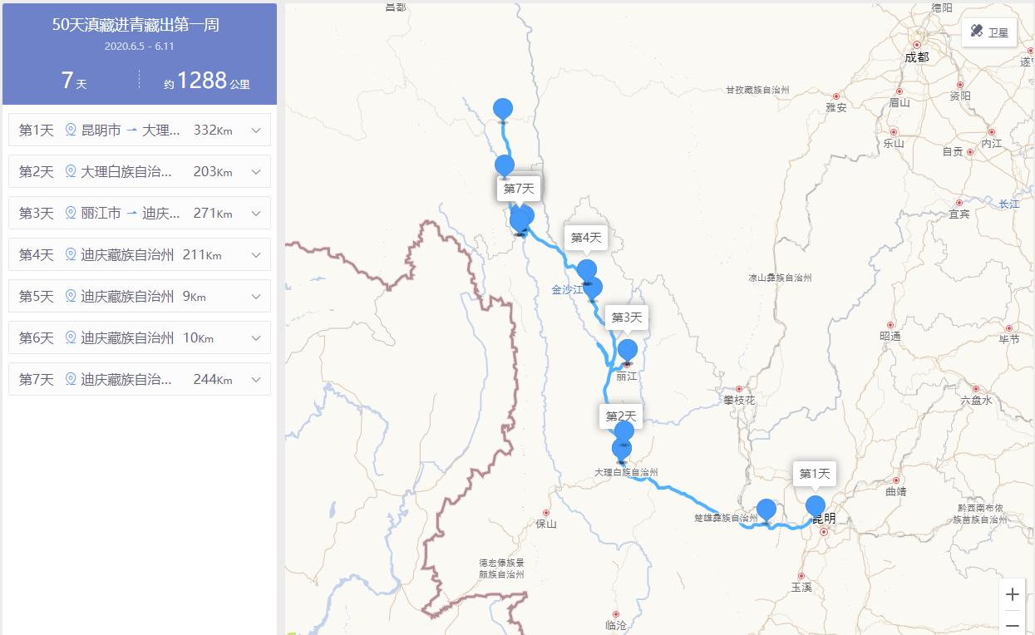Image resolution: width=1035 pixels, height=635 pixels.
Task: Click the map pin above 丽江
Action: click(x=627, y=352)
